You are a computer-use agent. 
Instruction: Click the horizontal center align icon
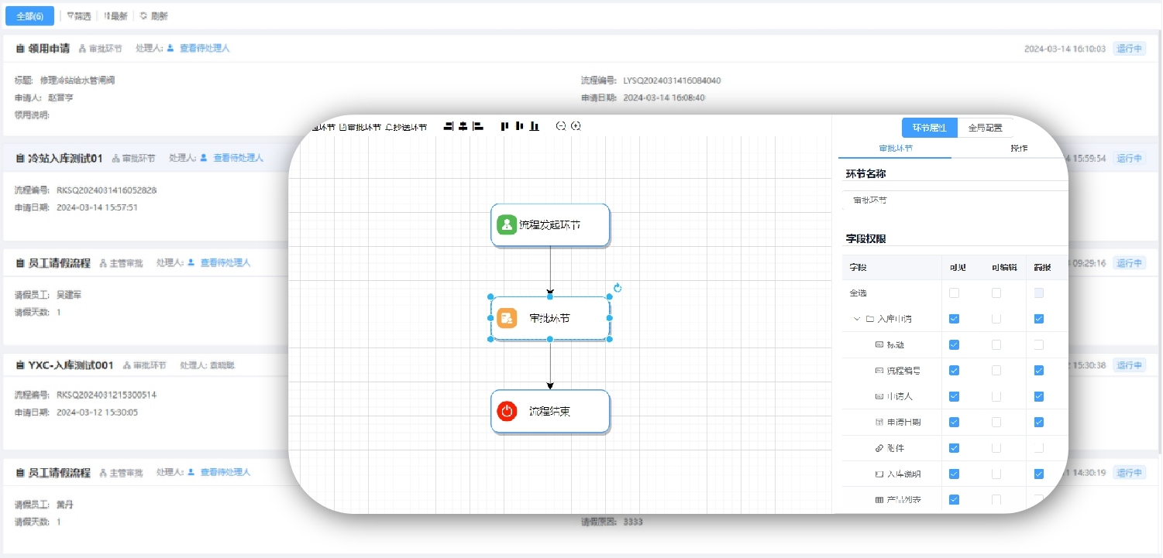(x=463, y=126)
